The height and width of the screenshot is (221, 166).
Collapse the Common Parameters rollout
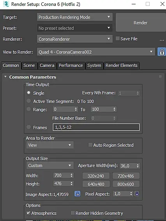(5, 77)
